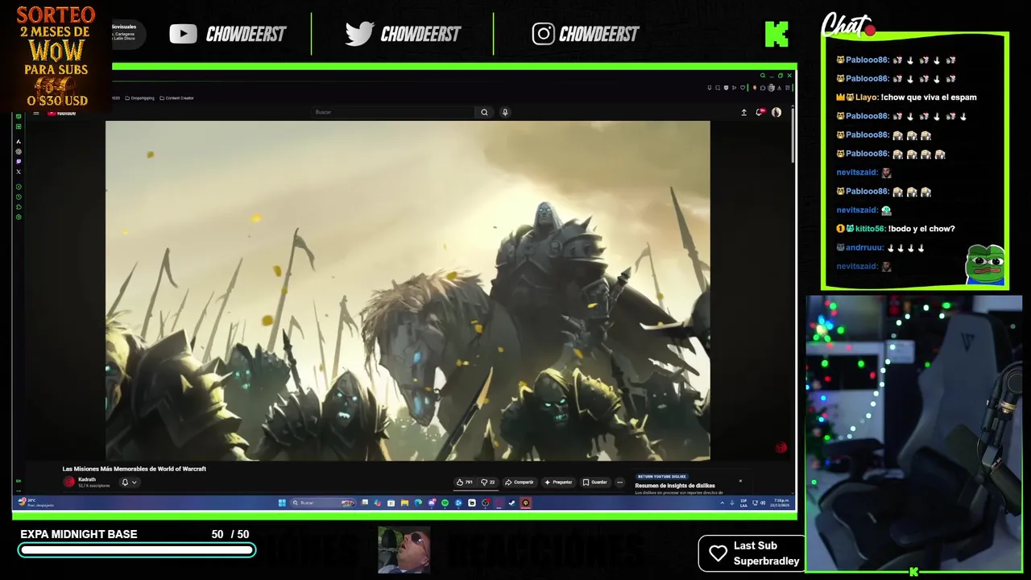
Task: Open history clock icon in browser sidebar
Action: [x=19, y=197]
